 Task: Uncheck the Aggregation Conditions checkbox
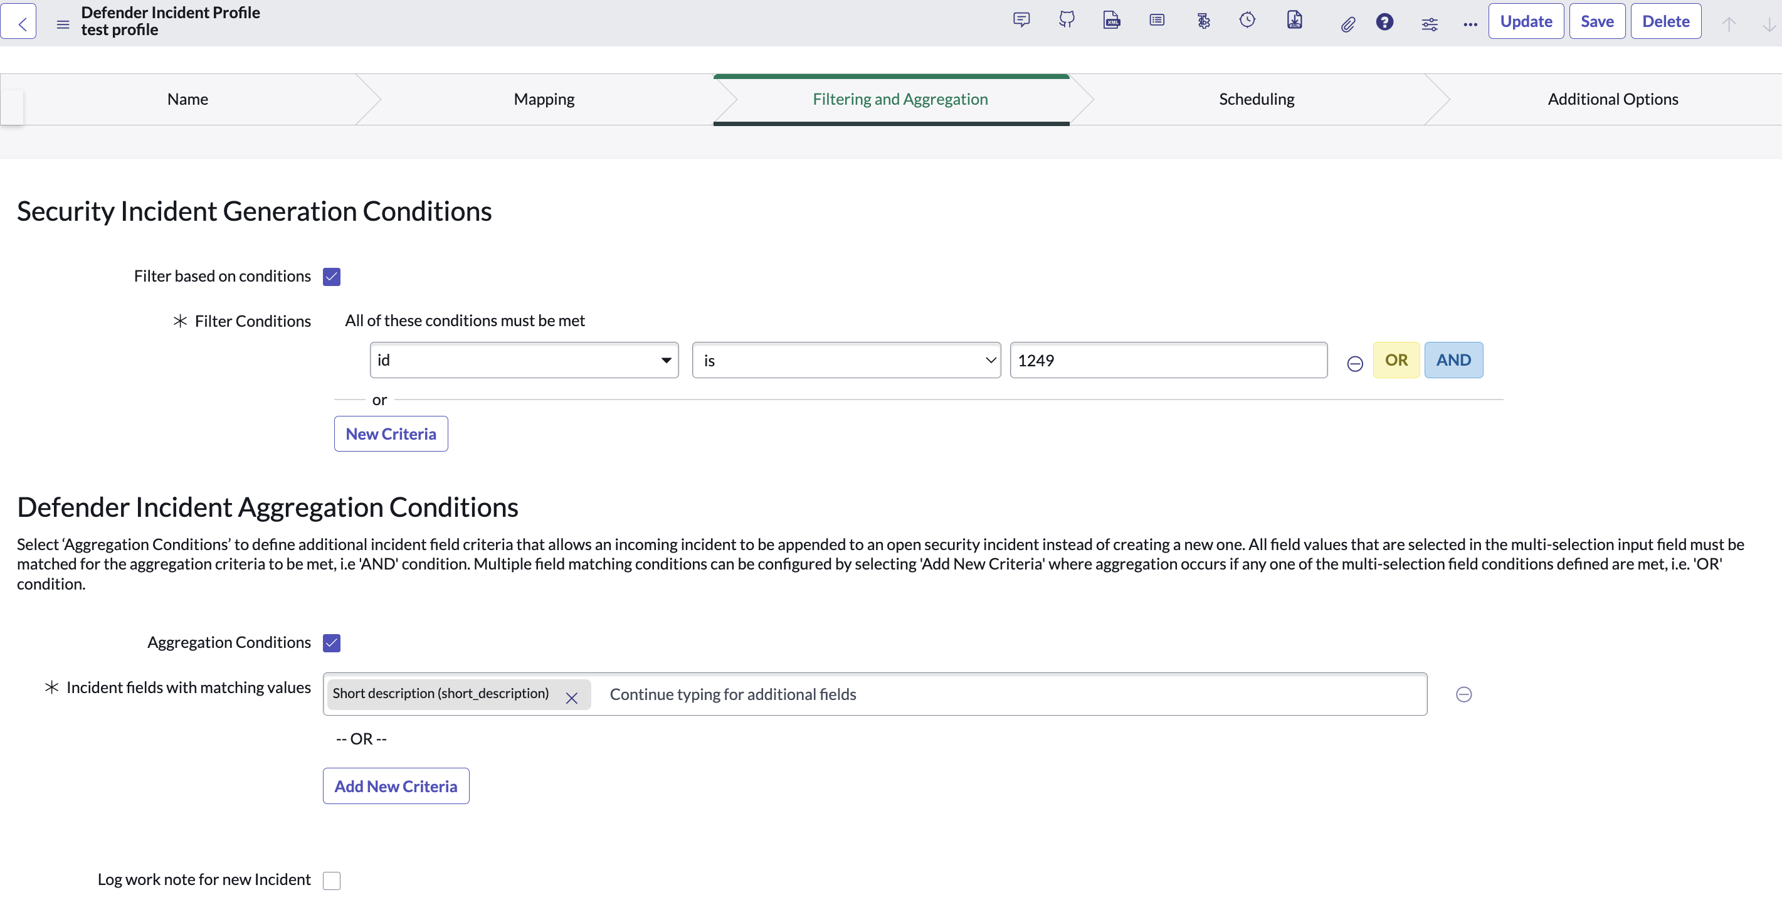(331, 643)
